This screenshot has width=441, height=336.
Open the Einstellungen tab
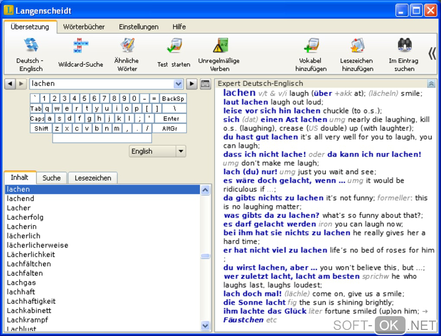tap(139, 27)
